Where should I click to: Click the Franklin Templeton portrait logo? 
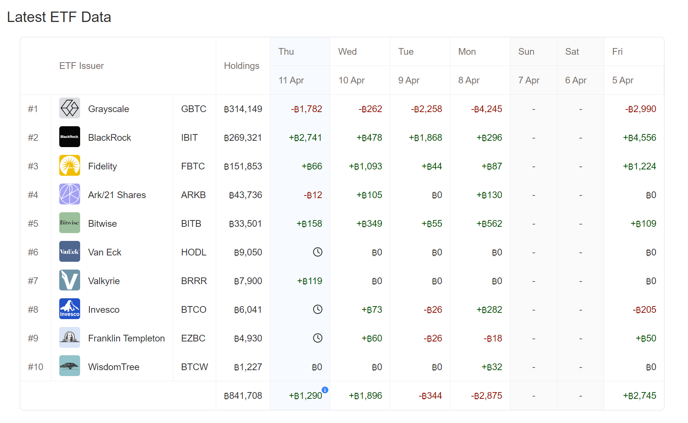70,338
